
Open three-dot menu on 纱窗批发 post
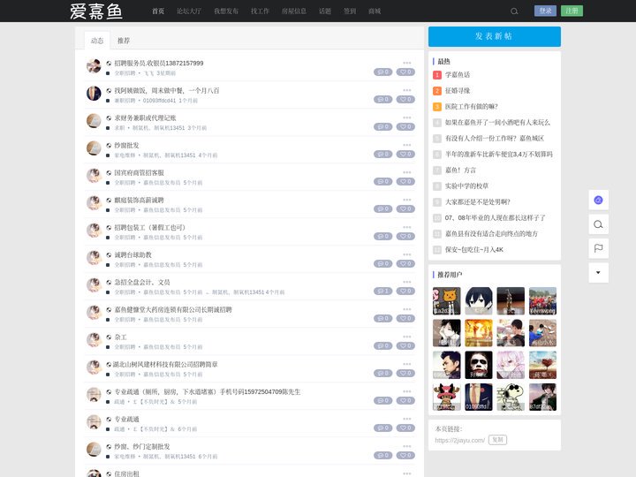pos(407,145)
